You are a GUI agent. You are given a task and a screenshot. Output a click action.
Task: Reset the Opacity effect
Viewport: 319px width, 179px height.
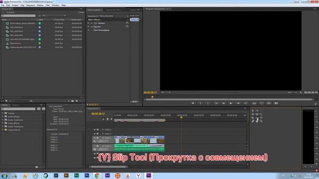point(127,26)
